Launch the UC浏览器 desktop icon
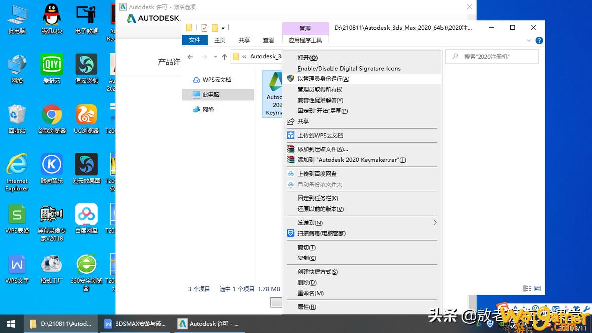 tap(86, 119)
